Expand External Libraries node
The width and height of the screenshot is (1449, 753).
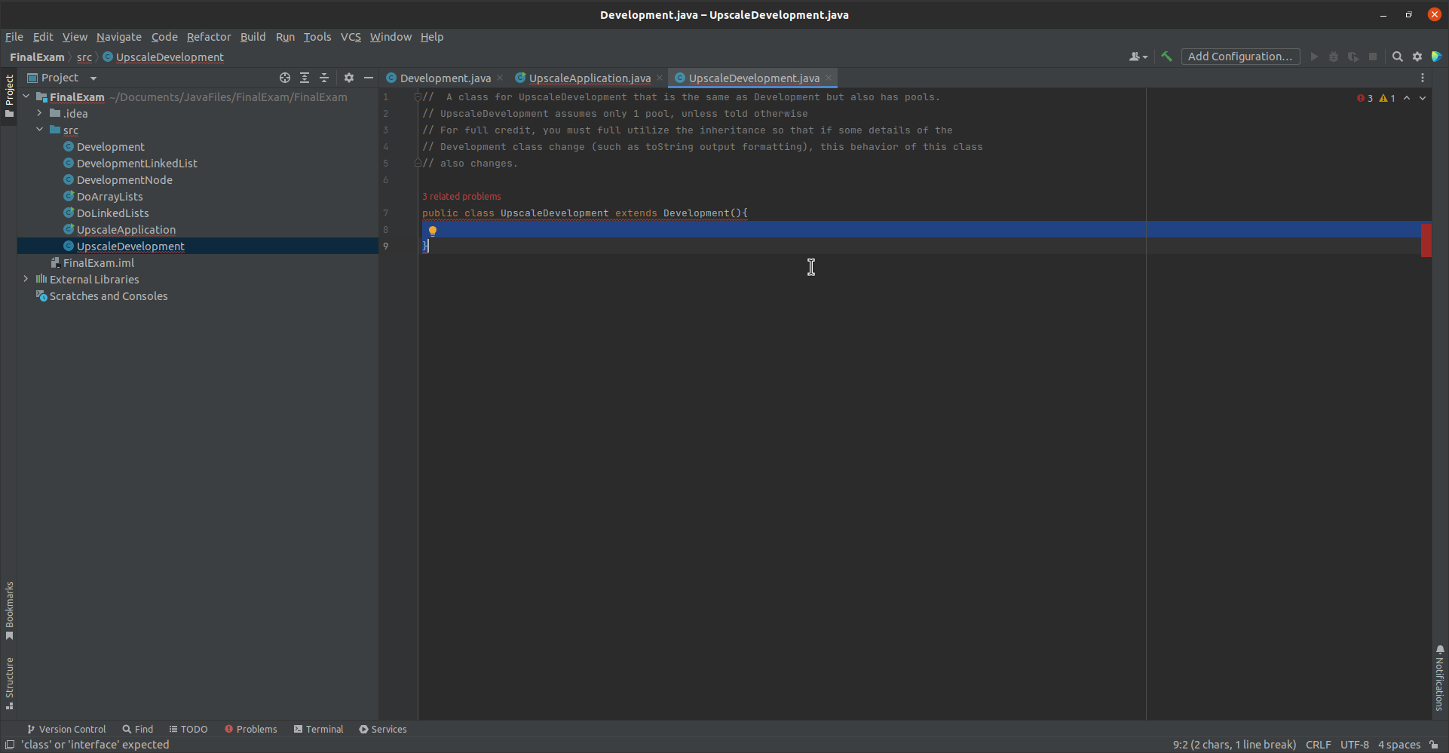pos(26,279)
